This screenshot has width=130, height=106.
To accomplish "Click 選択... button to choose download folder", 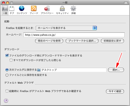I will tap(116, 70).
